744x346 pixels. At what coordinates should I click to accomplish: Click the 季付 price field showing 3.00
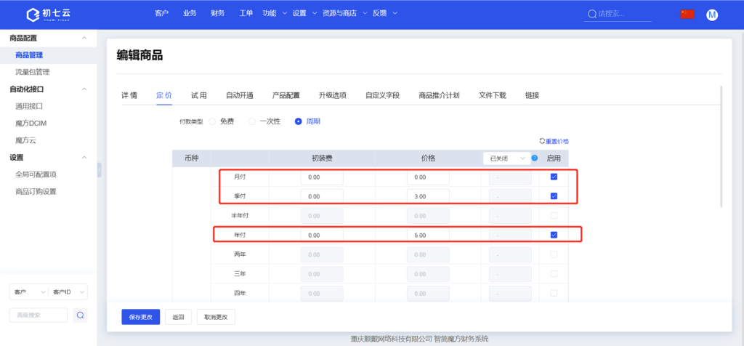428,196
